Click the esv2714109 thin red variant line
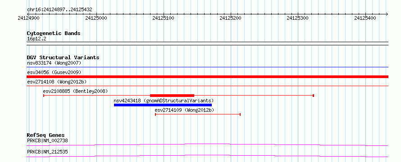Image resolution: width=401 pixels, height=162 pixels. click(x=198, y=114)
